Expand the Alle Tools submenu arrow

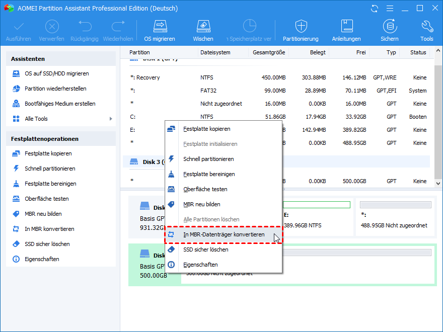point(111,119)
